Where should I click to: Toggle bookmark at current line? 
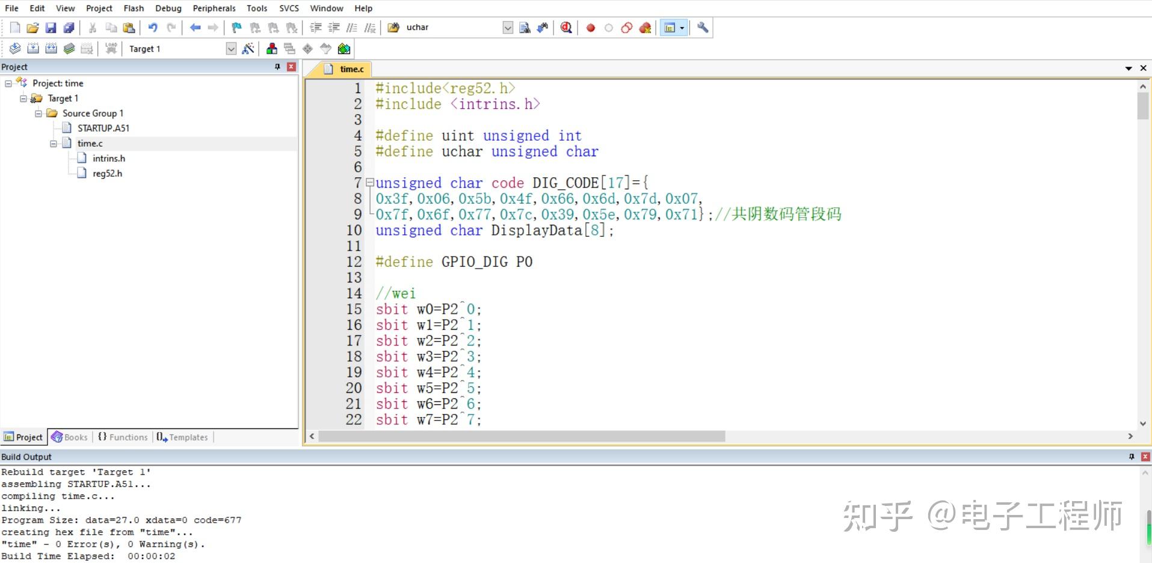236,28
